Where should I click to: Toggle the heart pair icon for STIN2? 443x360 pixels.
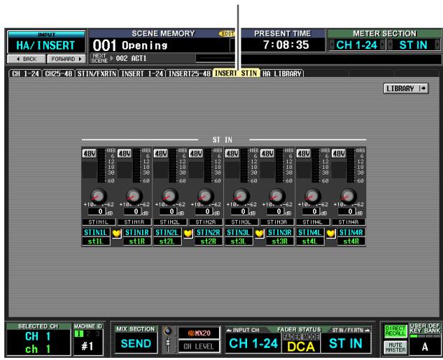tap(188, 234)
